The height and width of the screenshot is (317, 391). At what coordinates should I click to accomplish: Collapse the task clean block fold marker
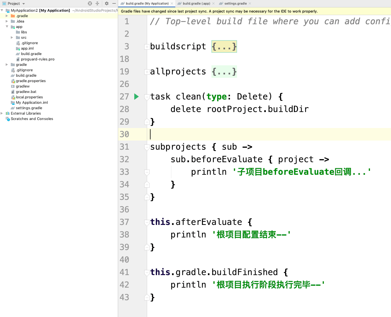coord(147,97)
